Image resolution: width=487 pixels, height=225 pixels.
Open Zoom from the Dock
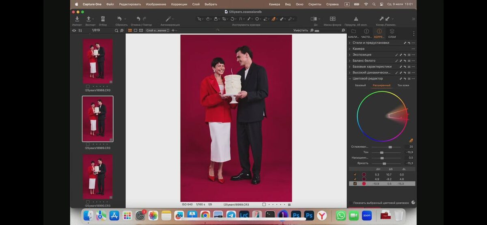(367, 215)
